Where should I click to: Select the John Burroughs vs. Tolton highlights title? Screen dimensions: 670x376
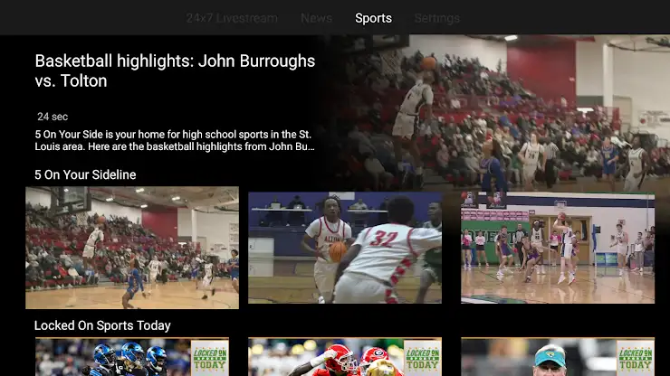coord(175,70)
